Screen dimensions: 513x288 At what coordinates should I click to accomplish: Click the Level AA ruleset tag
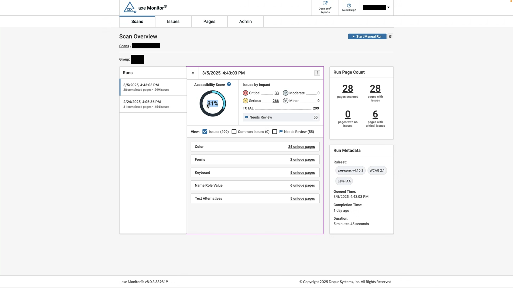point(344,181)
